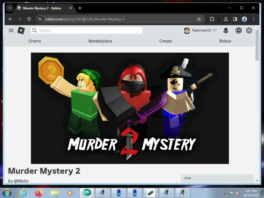Click the scrollbar down arrow
Image resolution: width=264 pixels, height=198 pixels.
point(257,181)
